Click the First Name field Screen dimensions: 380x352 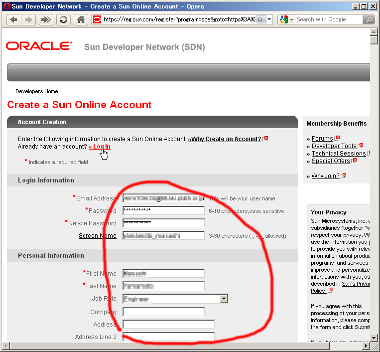(163, 273)
